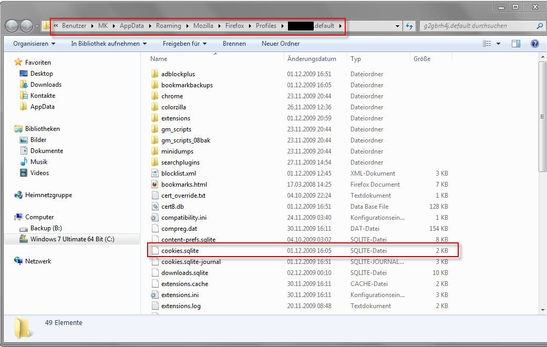The width and height of the screenshot is (547, 347).
Task: Change view with the view options icon
Action: [488, 44]
